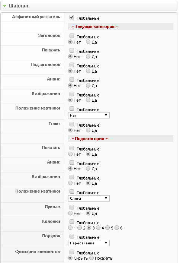Select Нет for subcategories Показать
The width and height of the screenshot is (180, 263).
70,154
